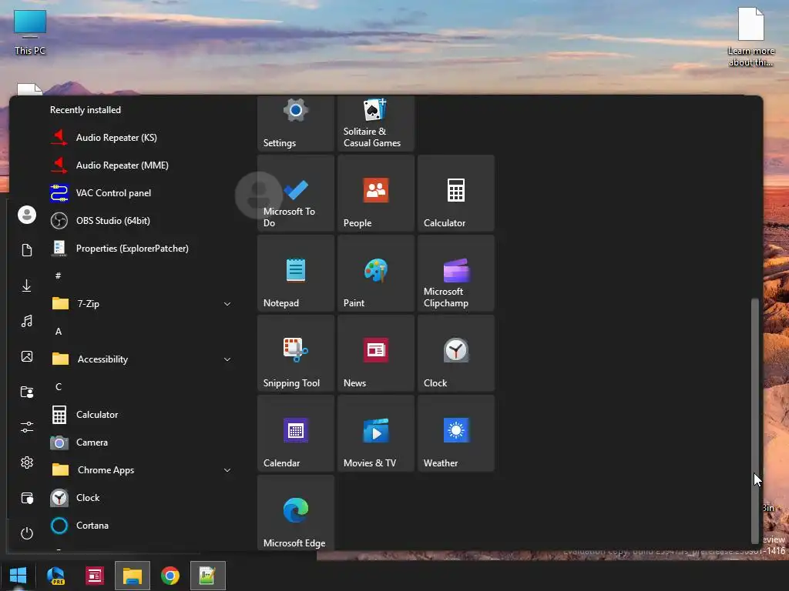Screen dimensions: 789x591
Task: Open the People tile
Action: pyautogui.click(x=376, y=193)
